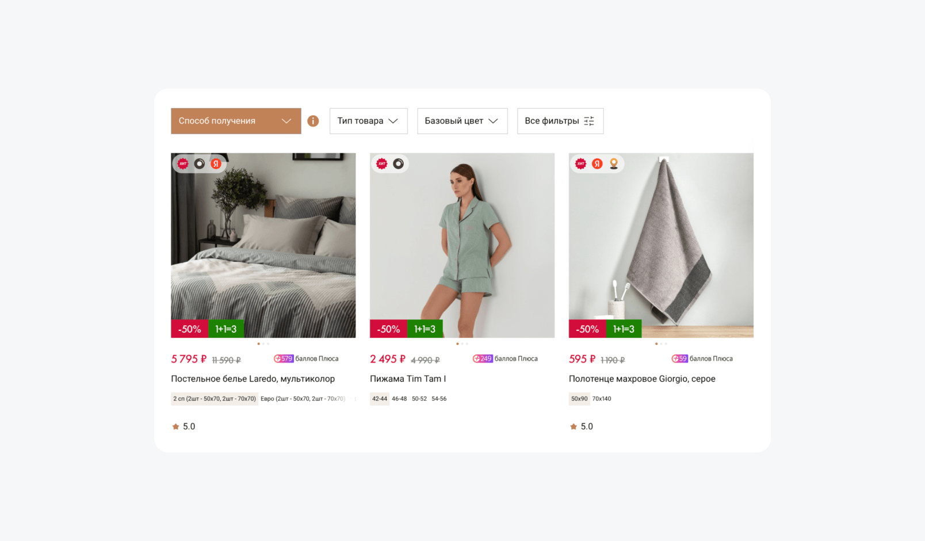The height and width of the screenshot is (541, 925).
Task: Click the Yandex badge on the towel image
Action: click(597, 164)
